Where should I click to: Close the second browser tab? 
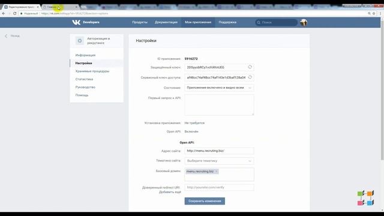coord(76,7)
